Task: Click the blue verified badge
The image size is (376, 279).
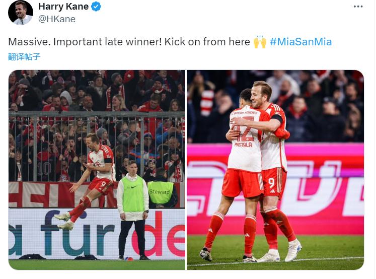Action: click(x=96, y=7)
